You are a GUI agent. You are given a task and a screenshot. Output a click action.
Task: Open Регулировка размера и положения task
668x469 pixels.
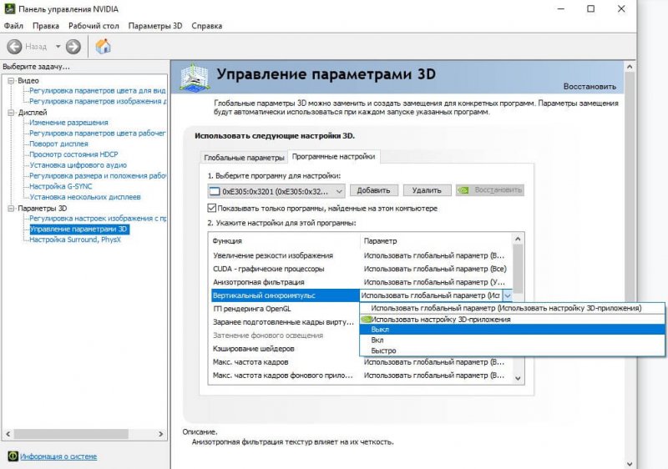pos(97,176)
